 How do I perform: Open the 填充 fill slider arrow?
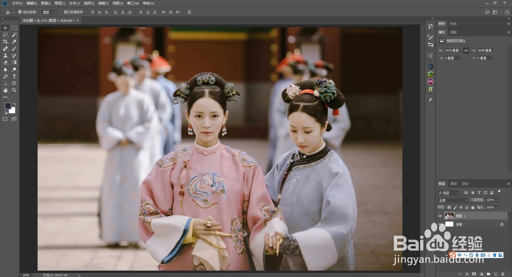(x=498, y=207)
